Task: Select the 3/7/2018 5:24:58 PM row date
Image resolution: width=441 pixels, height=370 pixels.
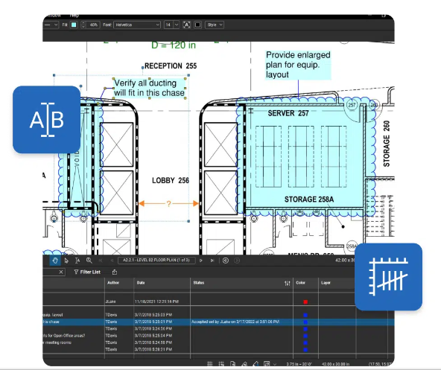Action: pos(153,342)
